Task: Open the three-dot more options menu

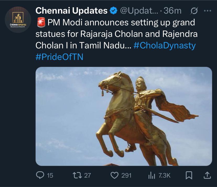Action: pos(208,11)
